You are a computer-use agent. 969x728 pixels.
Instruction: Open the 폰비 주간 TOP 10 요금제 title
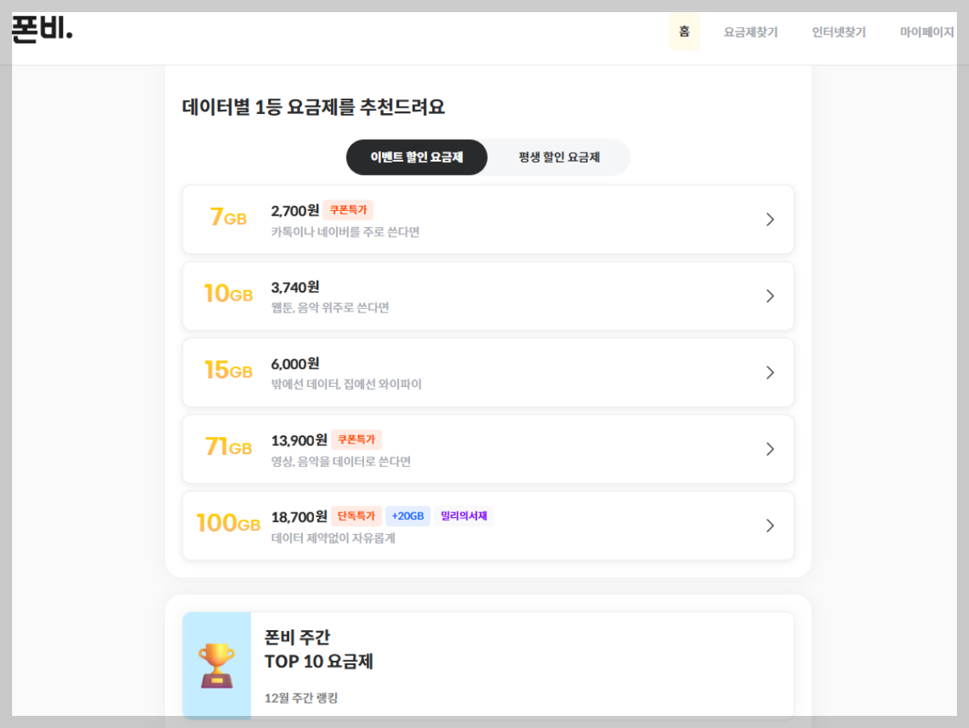(x=318, y=649)
